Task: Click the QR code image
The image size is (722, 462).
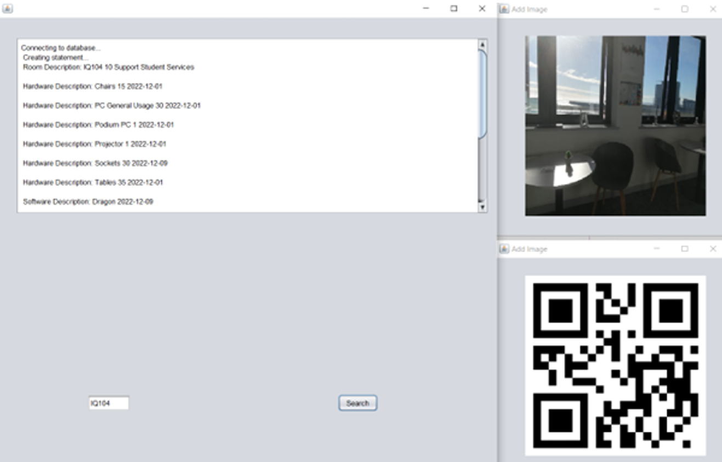Action: (x=615, y=365)
